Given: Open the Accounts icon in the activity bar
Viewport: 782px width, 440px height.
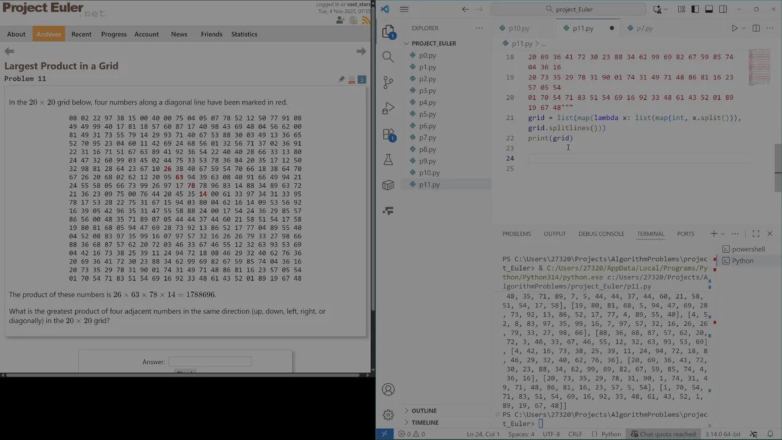Looking at the screenshot, I should 388,389.
